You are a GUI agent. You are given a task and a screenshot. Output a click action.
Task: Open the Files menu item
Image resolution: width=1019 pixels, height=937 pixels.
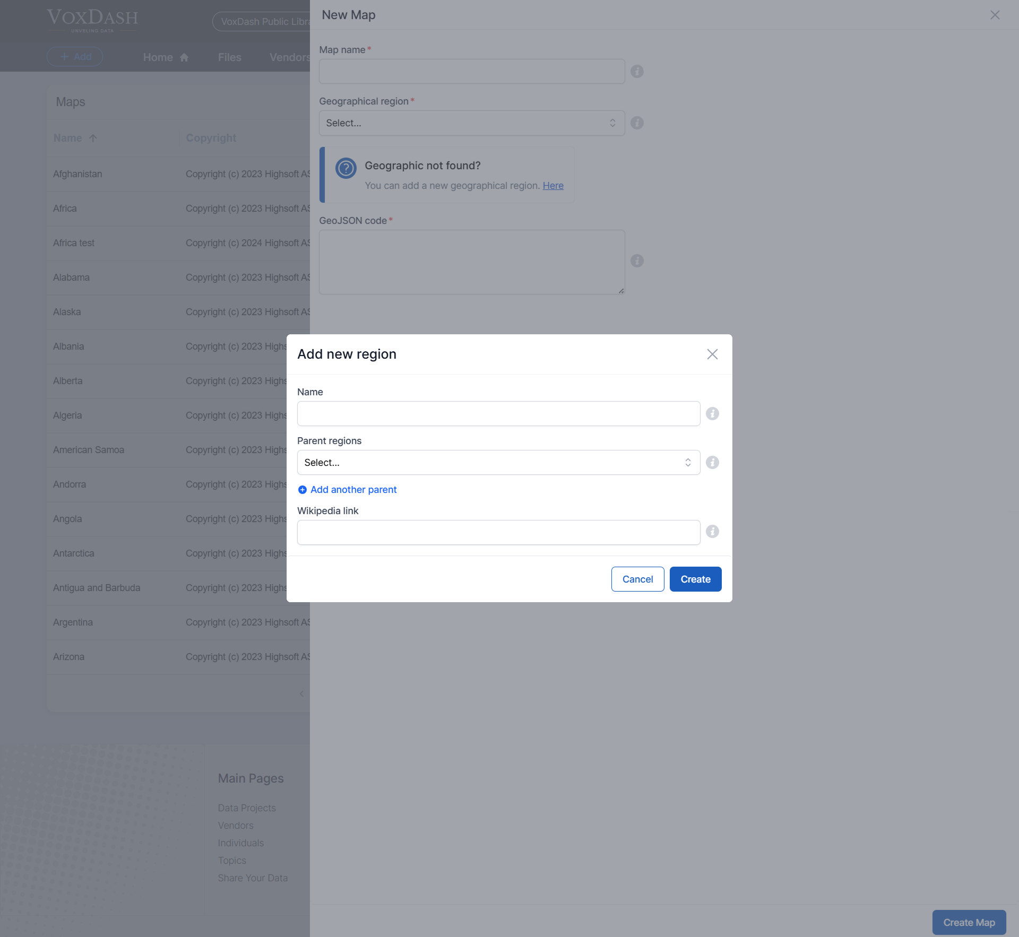(x=229, y=57)
